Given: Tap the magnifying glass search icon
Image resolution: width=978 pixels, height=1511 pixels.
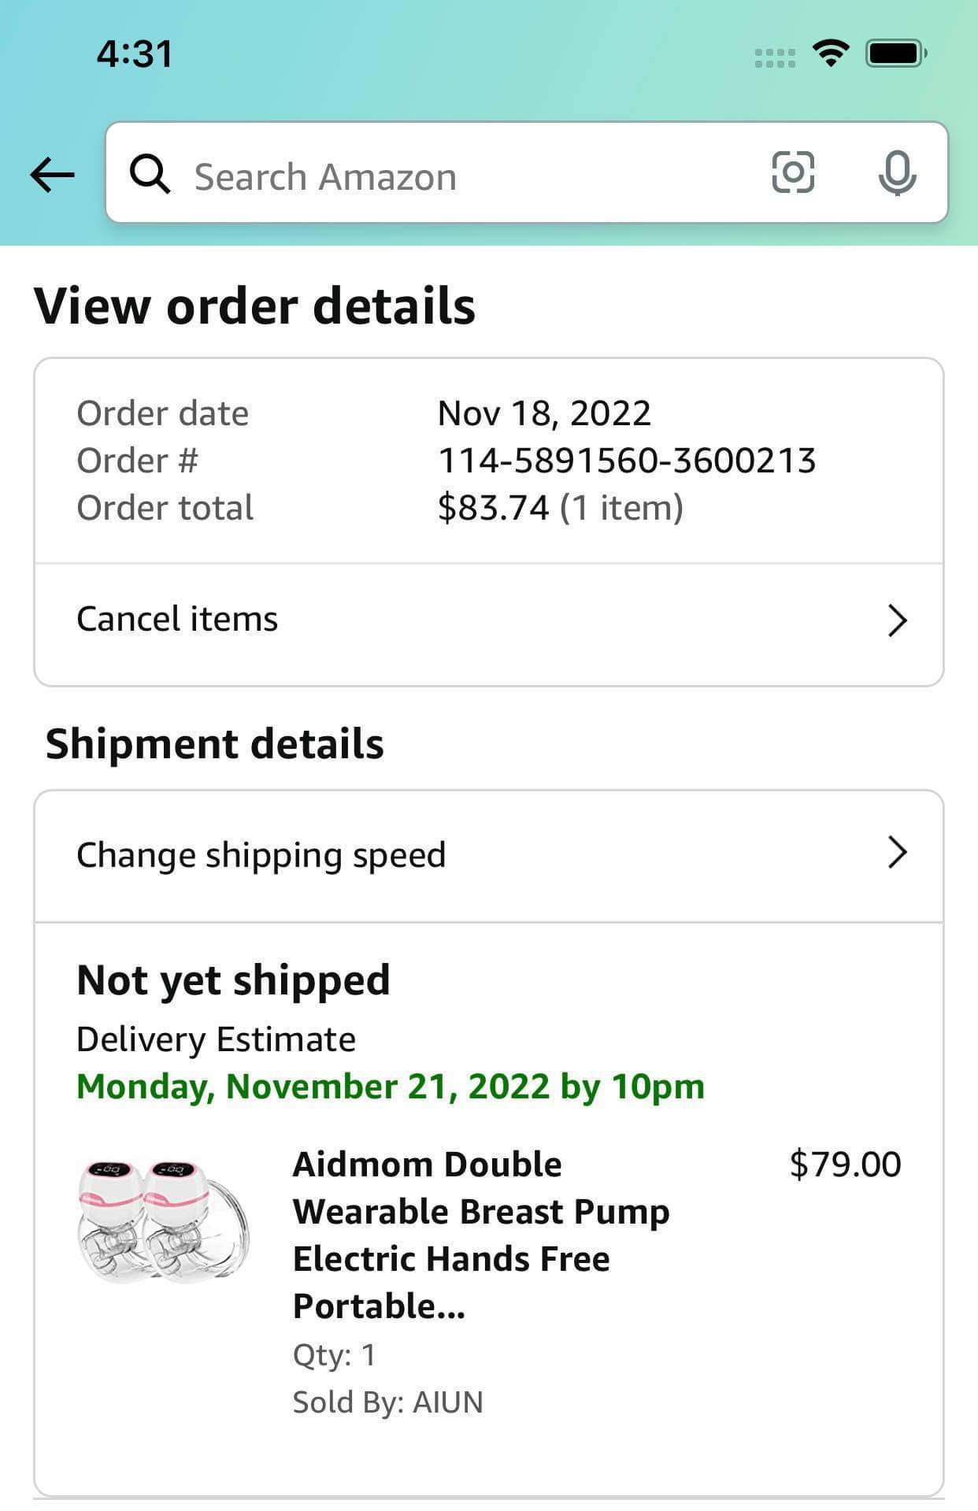Looking at the screenshot, I should 150,174.
